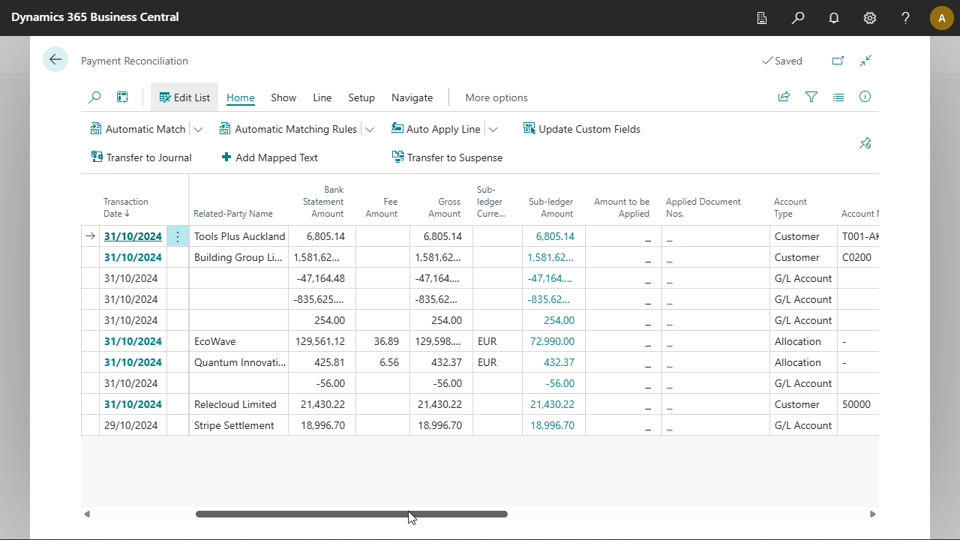
Task: Click the scrollbar right arrow
Action: pyautogui.click(x=872, y=514)
